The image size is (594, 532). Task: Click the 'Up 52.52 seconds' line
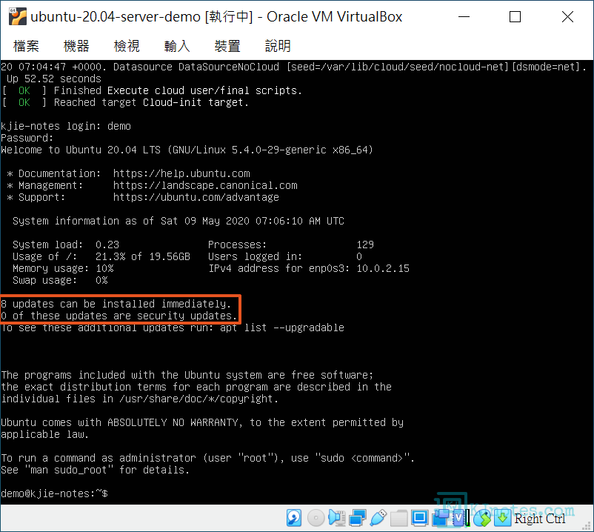(x=54, y=79)
